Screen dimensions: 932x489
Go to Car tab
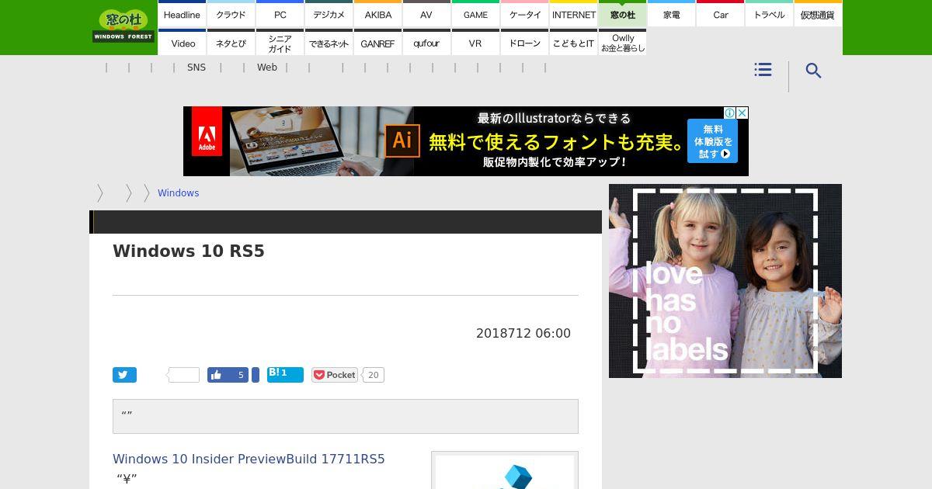pos(721,15)
